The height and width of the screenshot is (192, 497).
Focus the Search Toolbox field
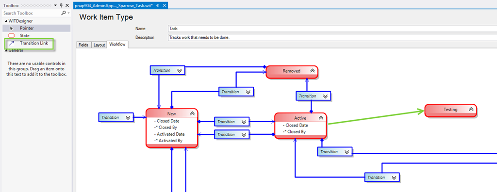coord(32,13)
